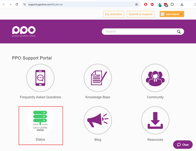The height and width of the screenshot is (151, 196).
Task: Click the search magnifying glass icon
Action: [x=179, y=32]
